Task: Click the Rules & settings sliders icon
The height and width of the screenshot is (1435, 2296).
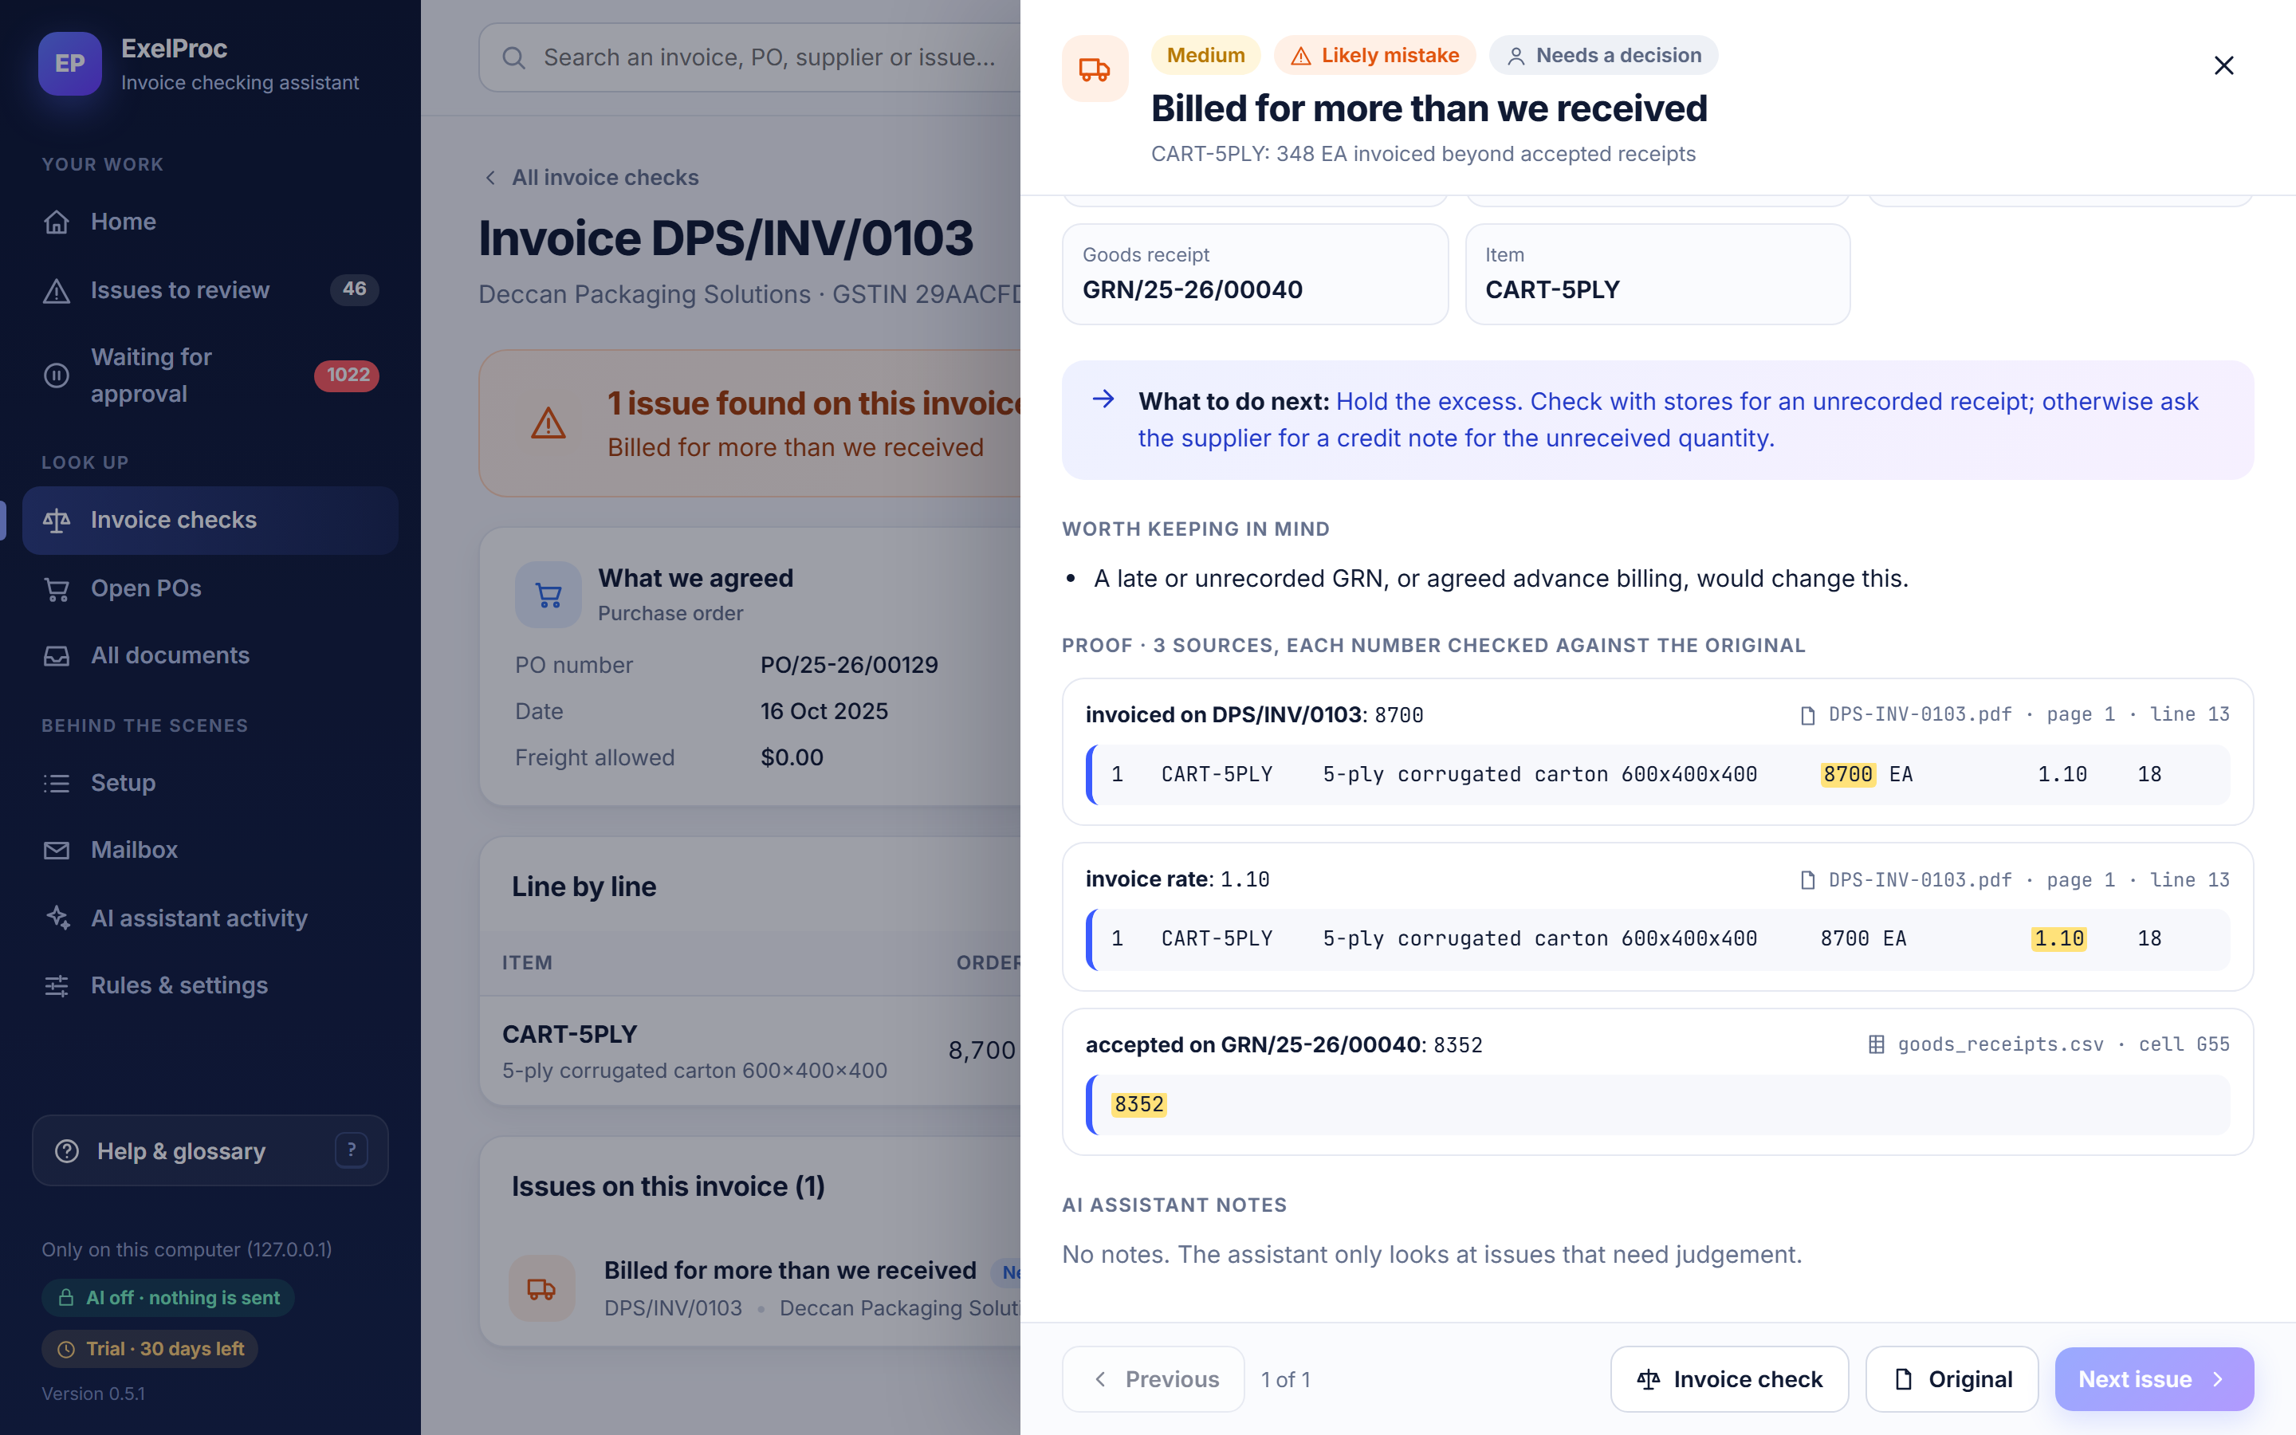Action: (56, 985)
